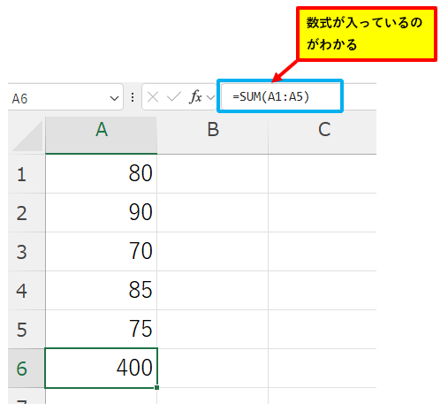Select row 6 header
The height and width of the screenshot is (411, 448).
tap(27, 369)
